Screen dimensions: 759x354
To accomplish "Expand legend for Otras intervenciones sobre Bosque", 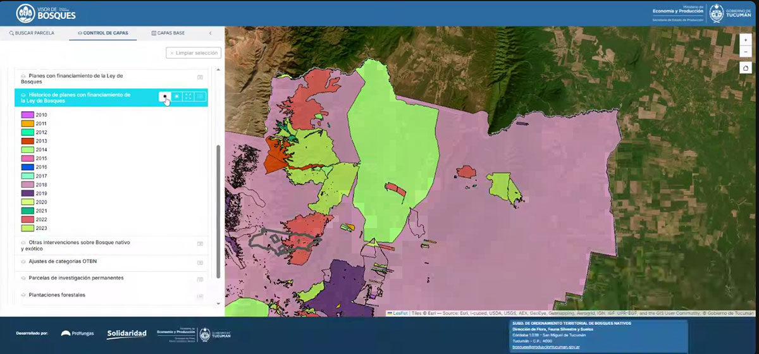I will [x=200, y=243].
